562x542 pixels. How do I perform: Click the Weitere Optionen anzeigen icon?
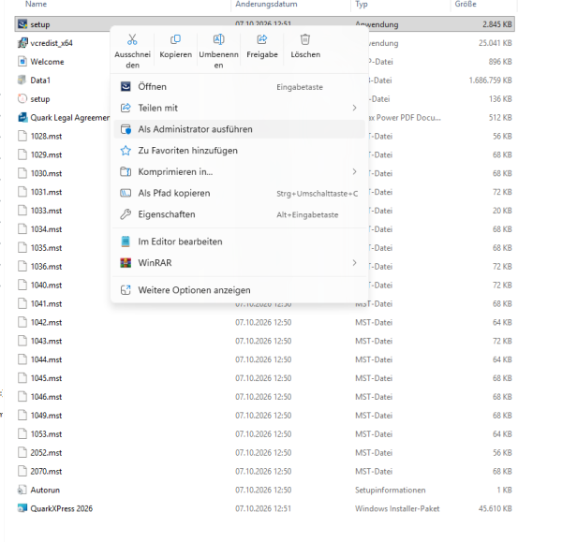pos(126,290)
